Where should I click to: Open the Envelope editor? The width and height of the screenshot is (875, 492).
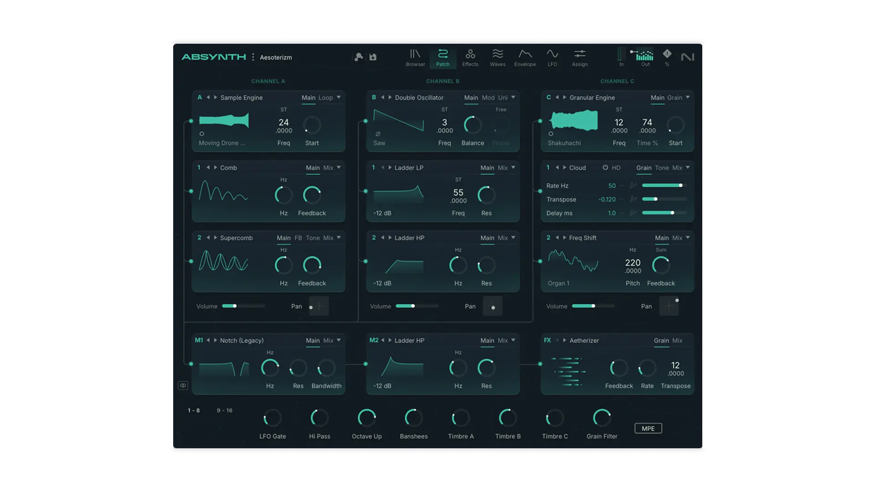coord(525,57)
